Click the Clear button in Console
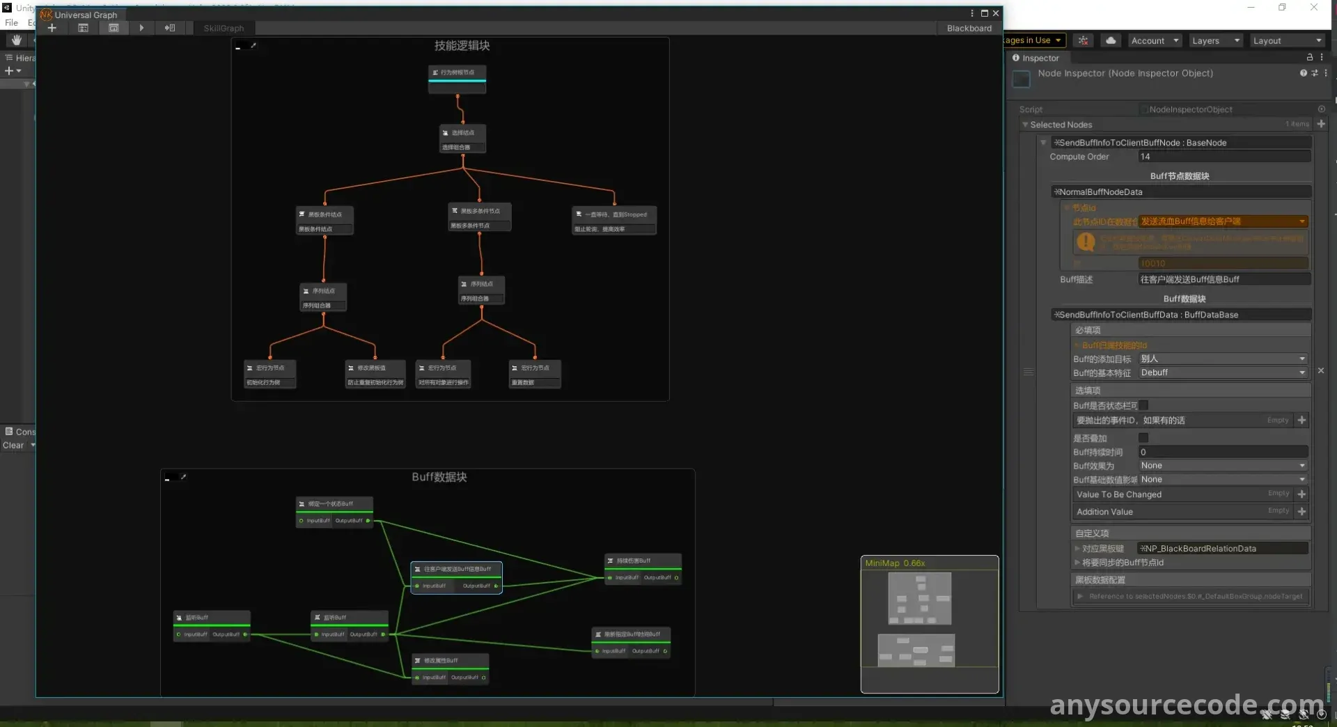This screenshot has height=727, width=1337. pyautogui.click(x=13, y=446)
